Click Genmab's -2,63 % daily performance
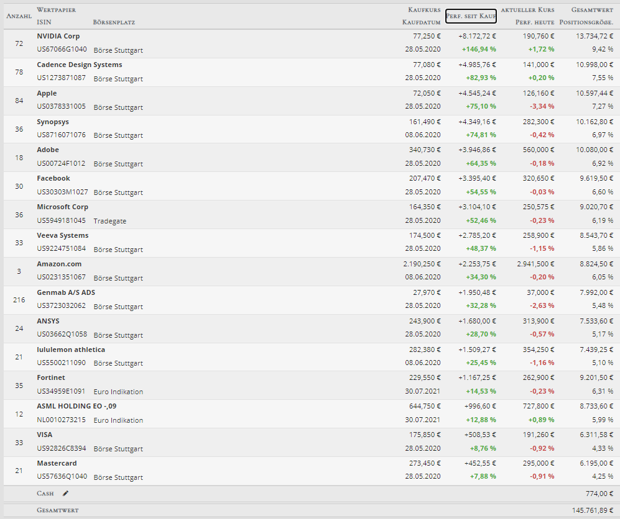The height and width of the screenshot is (519, 620). [542, 305]
